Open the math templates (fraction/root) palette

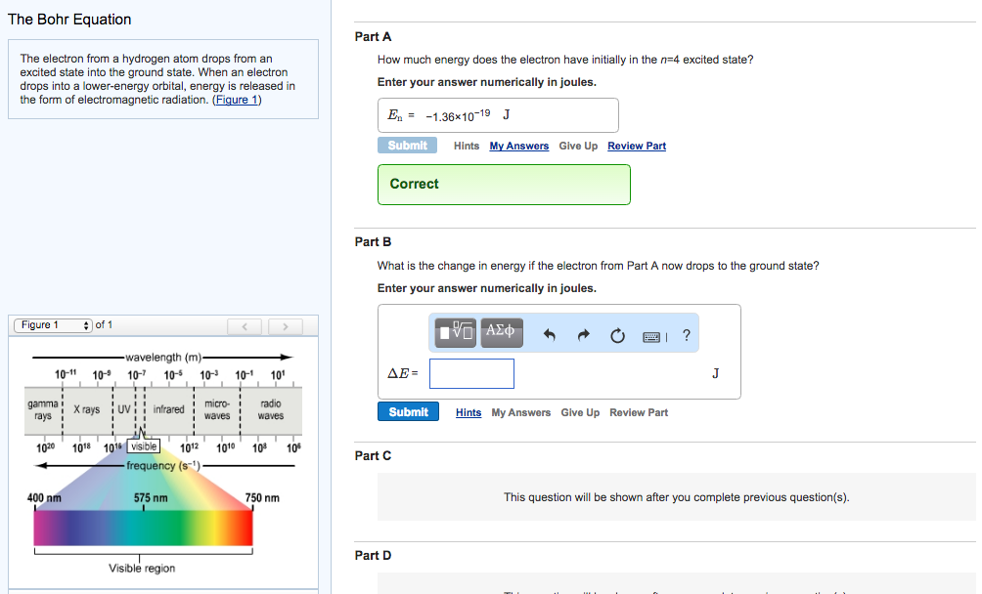tap(457, 332)
